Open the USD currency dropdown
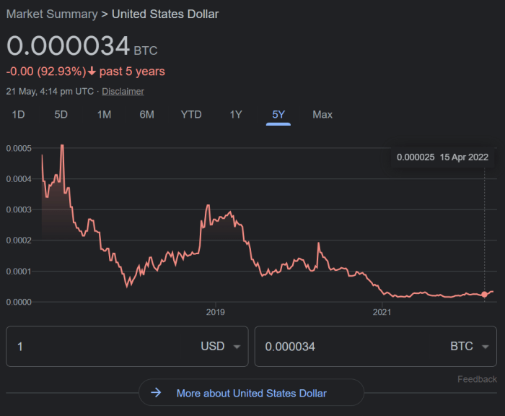505x416 pixels. [x=221, y=347]
